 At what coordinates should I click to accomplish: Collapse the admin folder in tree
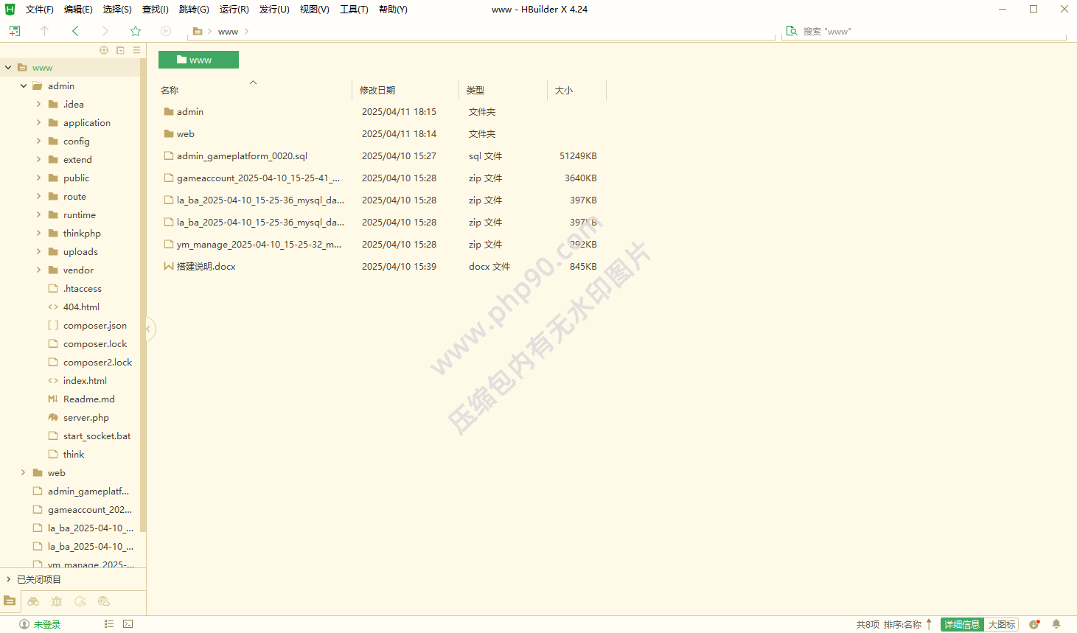24,86
